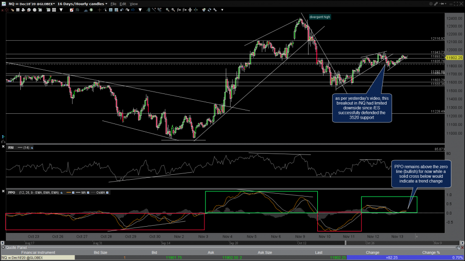Click the redo arrow icon
This screenshot has width=465, height=261.
pyautogui.click(x=127, y=10)
